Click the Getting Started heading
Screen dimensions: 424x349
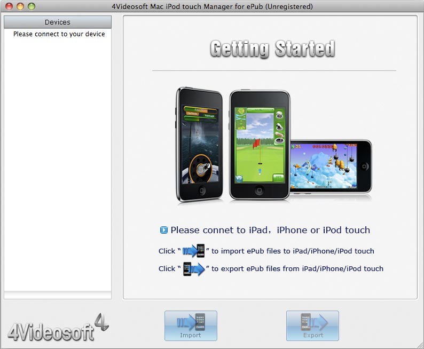coord(272,49)
